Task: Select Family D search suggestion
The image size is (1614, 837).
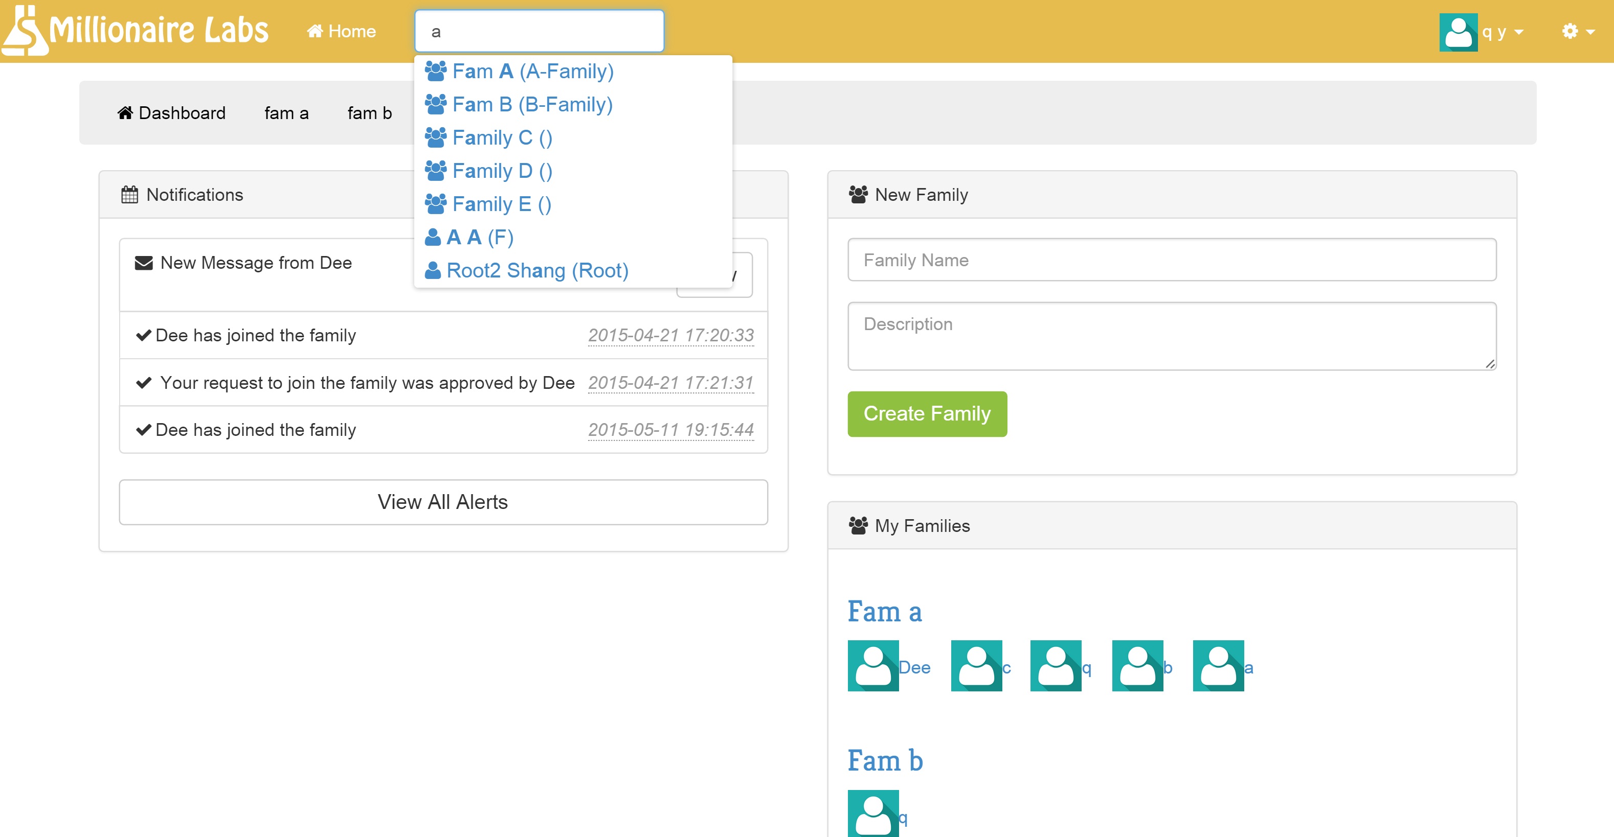Action: tap(501, 171)
